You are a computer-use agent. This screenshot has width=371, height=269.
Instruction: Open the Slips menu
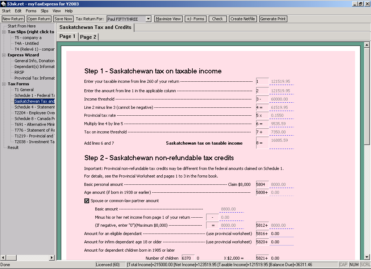point(44,11)
